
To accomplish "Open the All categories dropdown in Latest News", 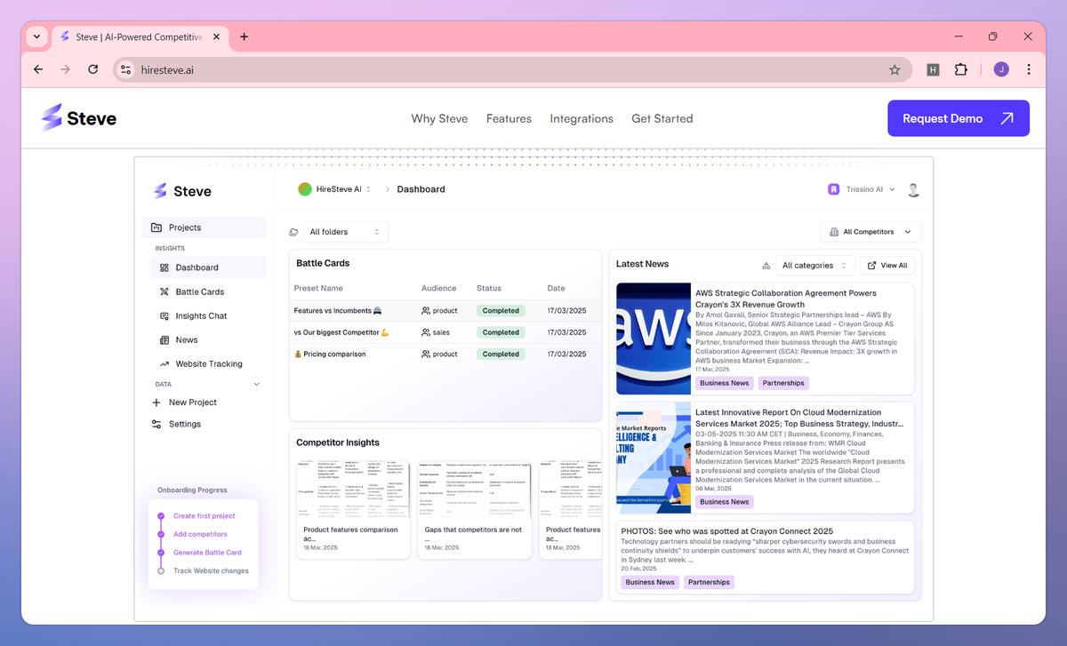I will [815, 266].
